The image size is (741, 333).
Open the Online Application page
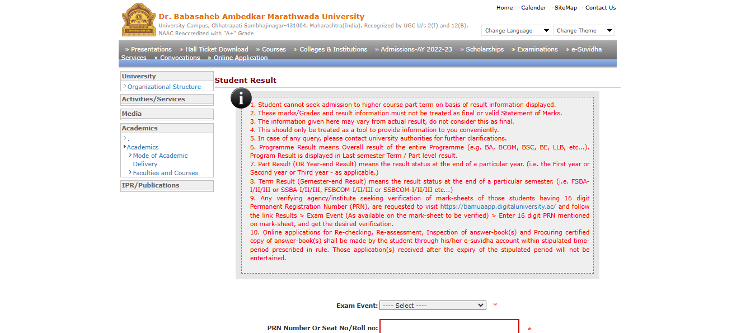[x=240, y=58]
